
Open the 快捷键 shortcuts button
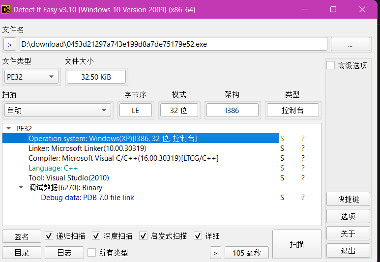point(348,199)
